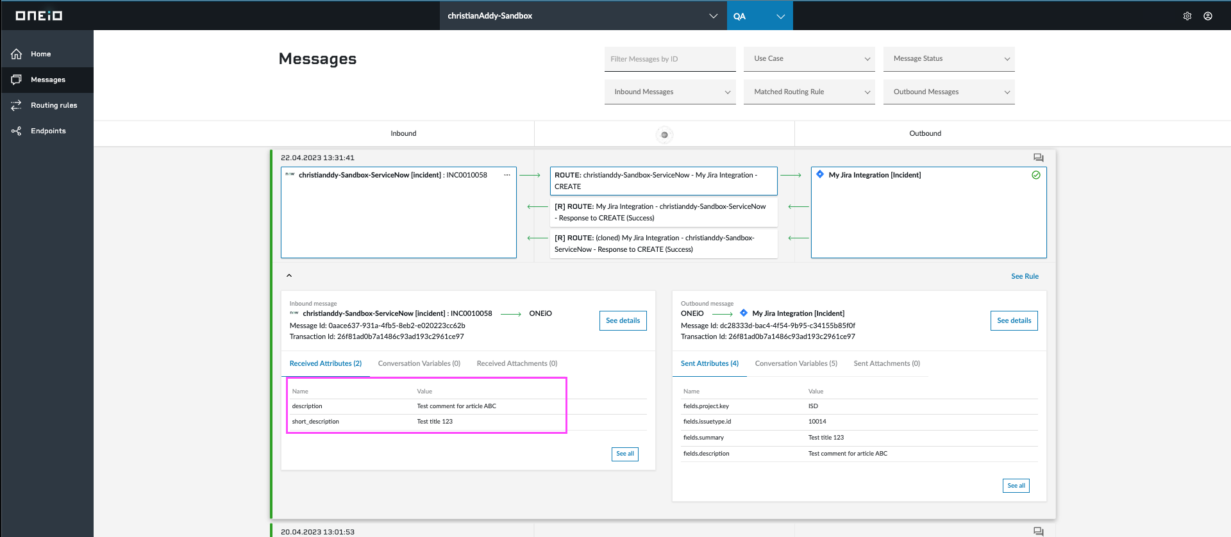Open the christianAddy-Sandbox account dropdown

pyautogui.click(x=583, y=16)
